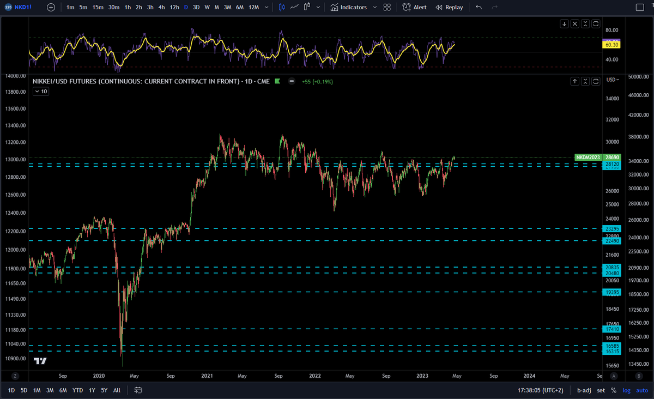
Task: Maximize the main price chart pane
Action: click(x=596, y=81)
